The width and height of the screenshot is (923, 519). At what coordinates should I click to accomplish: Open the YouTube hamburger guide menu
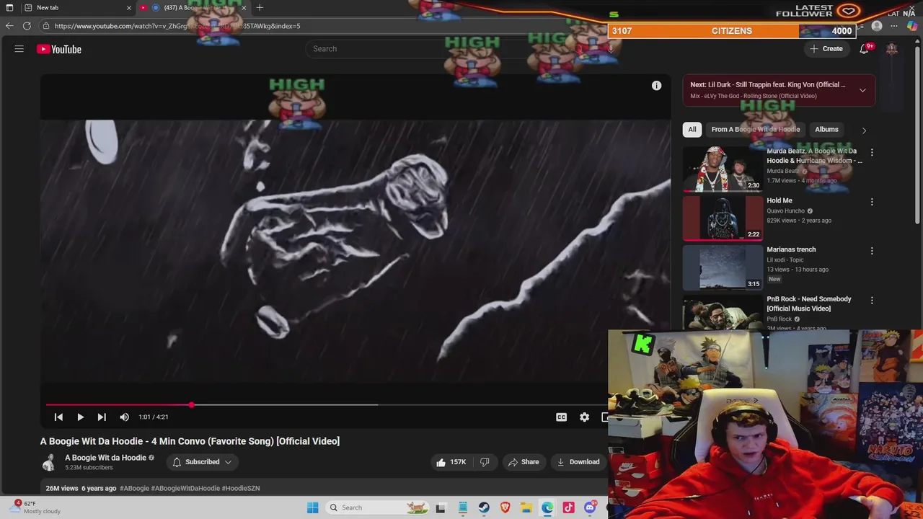(19, 49)
